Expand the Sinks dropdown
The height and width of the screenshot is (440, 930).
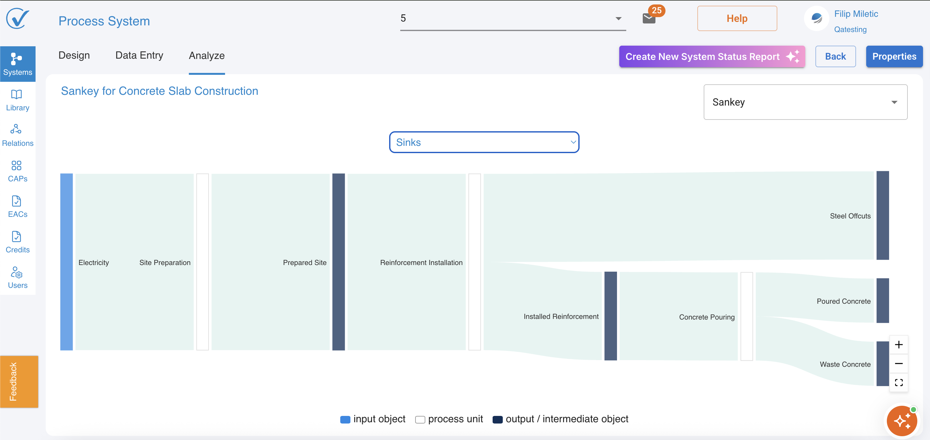tap(484, 142)
